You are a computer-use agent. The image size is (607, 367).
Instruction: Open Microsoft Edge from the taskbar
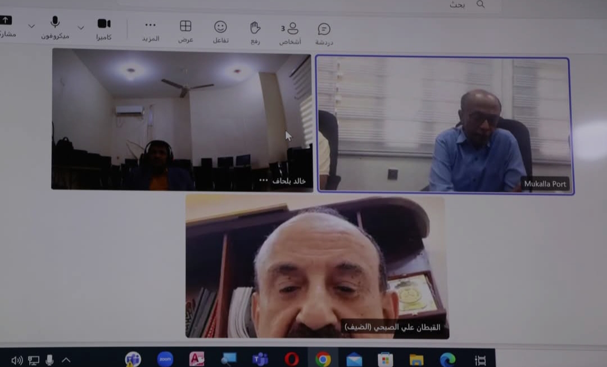[x=447, y=359]
